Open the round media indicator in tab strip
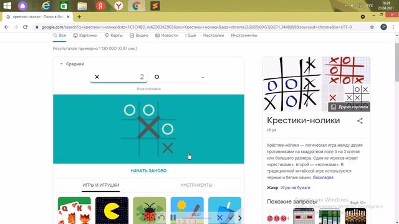This screenshot has height=224, width=399. click(363, 17)
